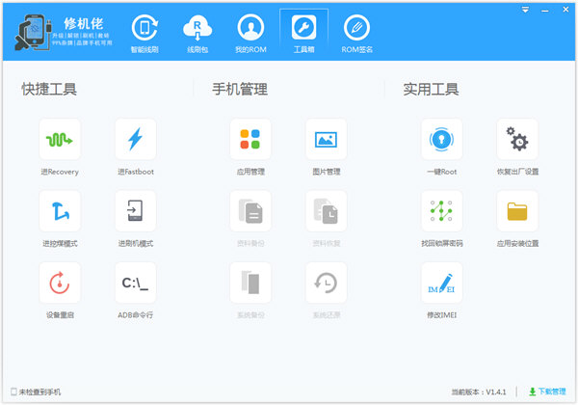Open 图片管理 picture manager

326,140
